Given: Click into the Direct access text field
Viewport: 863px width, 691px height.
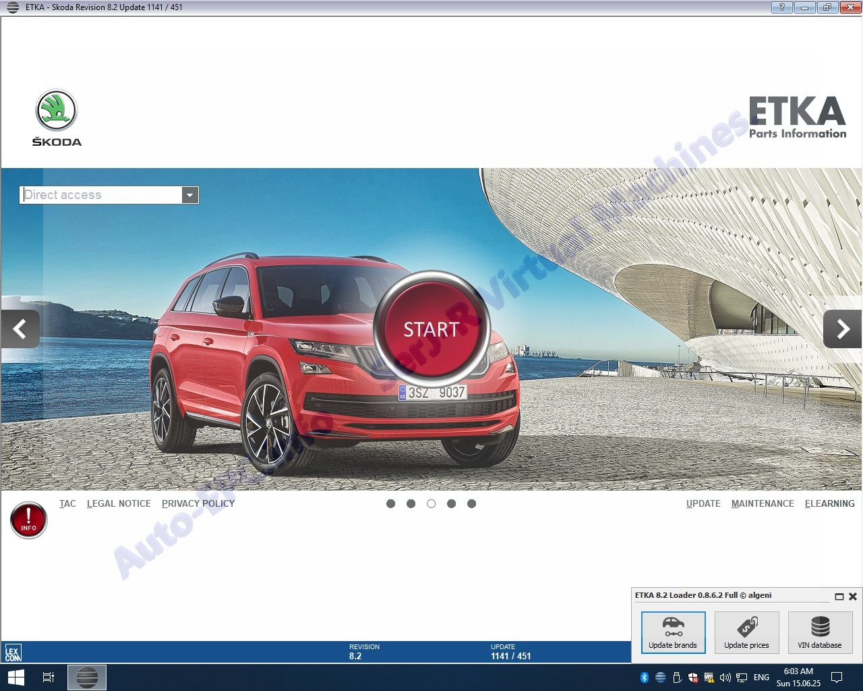Looking at the screenshot, I should pos(101,195).
